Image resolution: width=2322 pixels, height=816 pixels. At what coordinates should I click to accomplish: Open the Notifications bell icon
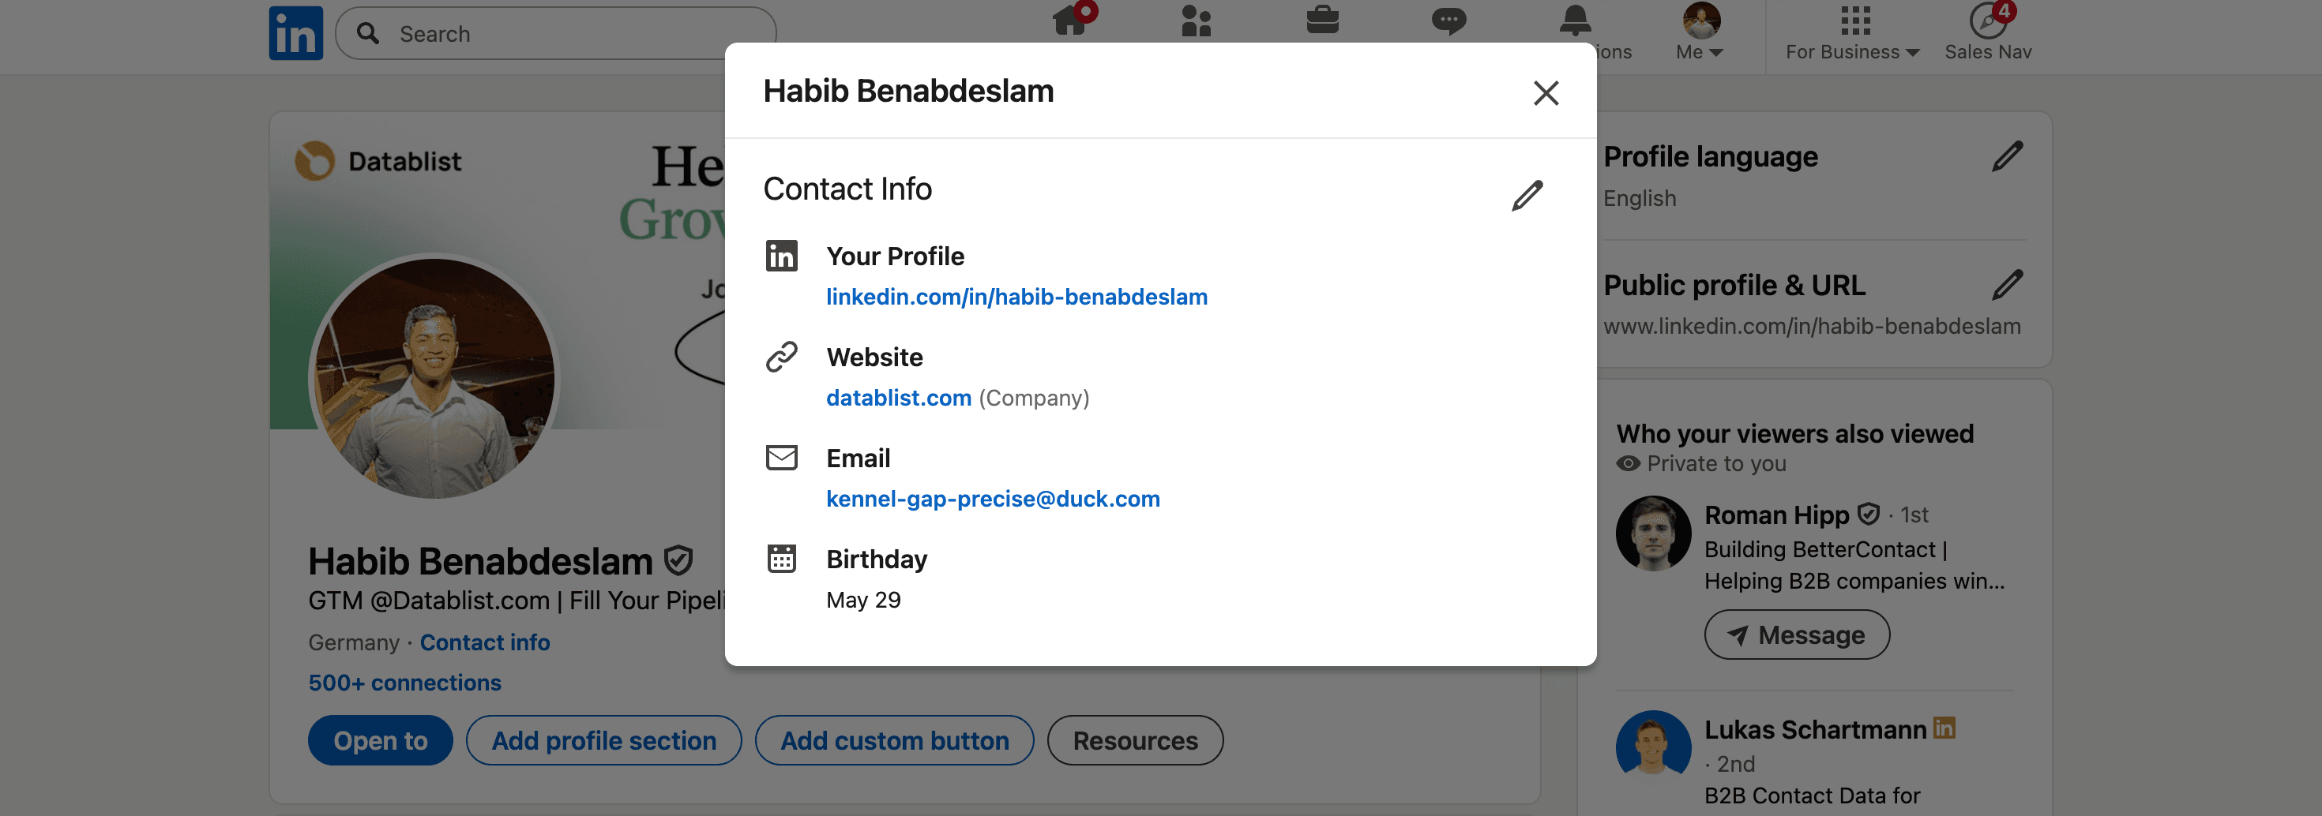pyautogui.click(x=1575, y=20)
